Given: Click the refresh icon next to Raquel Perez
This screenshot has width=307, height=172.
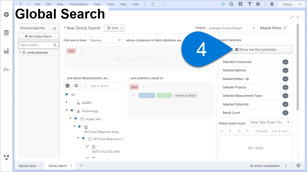Looking at the screenshot, I should (285, 28).
